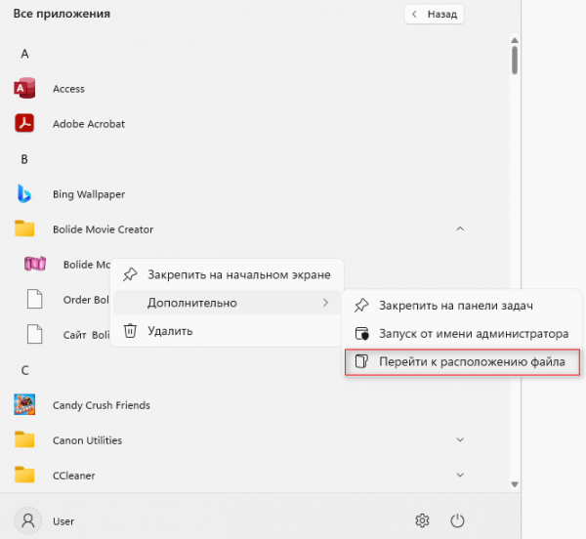Click the CCleaner label
Viewport: 586px width, 539px height.
click(74, 476)
